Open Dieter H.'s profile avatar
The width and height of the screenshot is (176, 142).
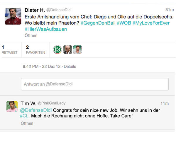(13, 16)
